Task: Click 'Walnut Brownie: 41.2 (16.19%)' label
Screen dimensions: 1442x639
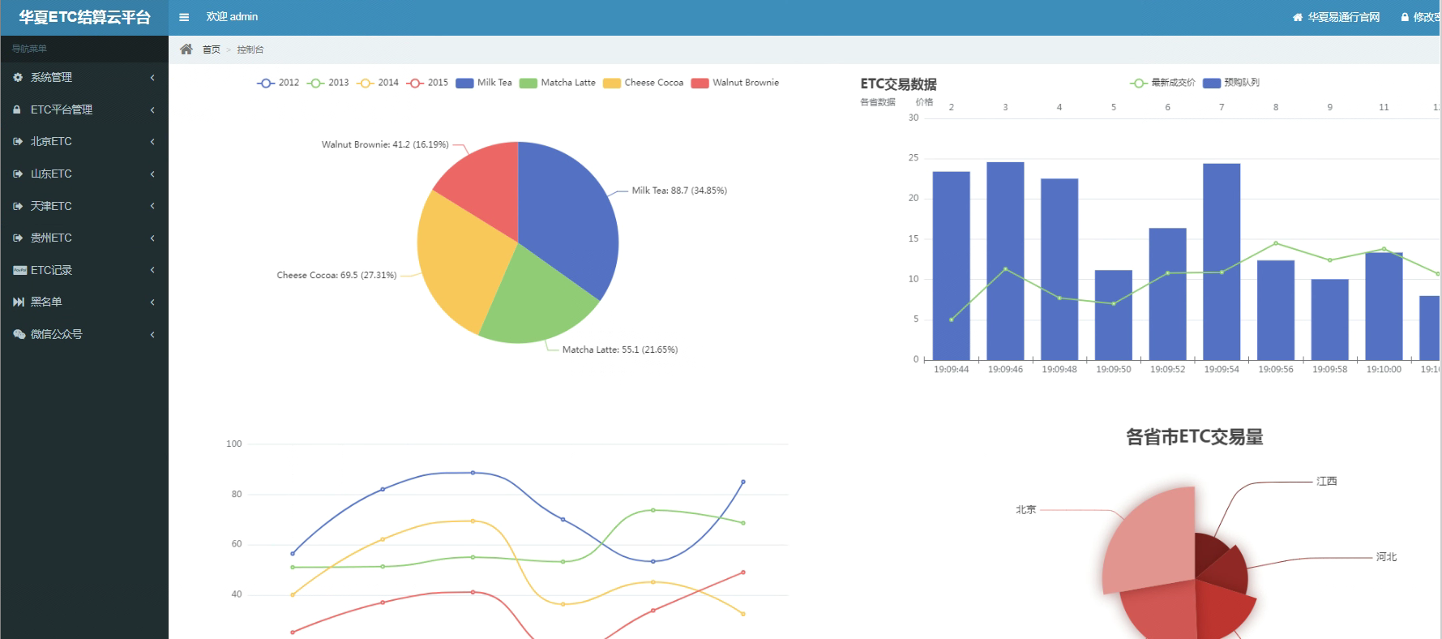Action: click(385, 144)
